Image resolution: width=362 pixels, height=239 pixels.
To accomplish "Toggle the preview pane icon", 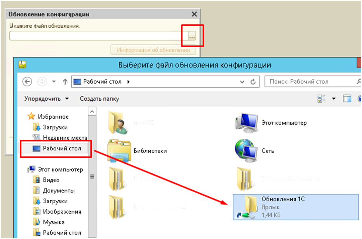I will click(347, 99).
